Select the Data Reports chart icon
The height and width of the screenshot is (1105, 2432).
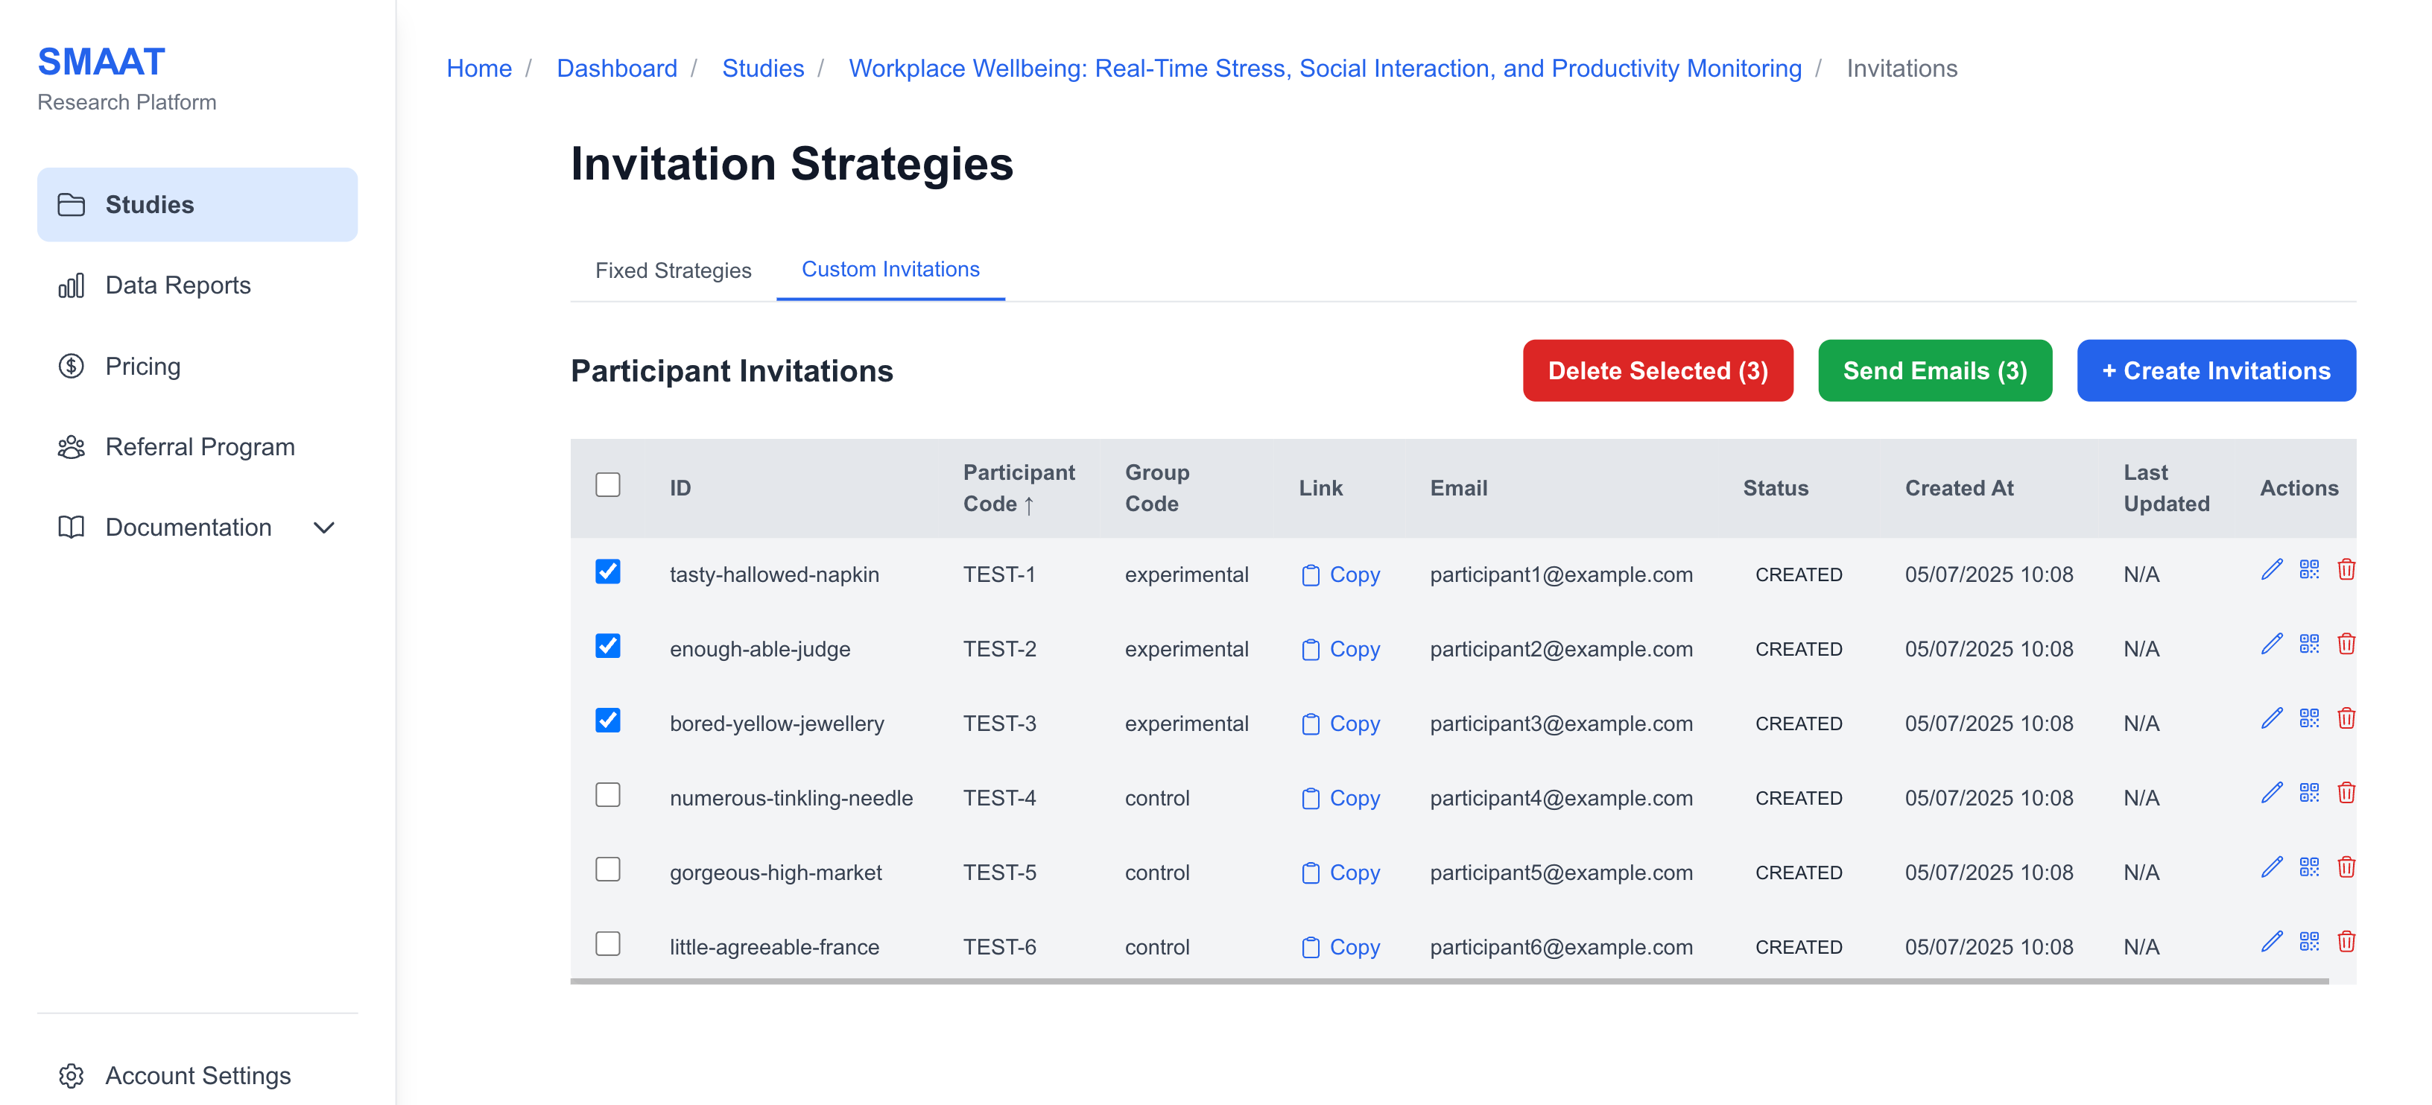point(72,285)
